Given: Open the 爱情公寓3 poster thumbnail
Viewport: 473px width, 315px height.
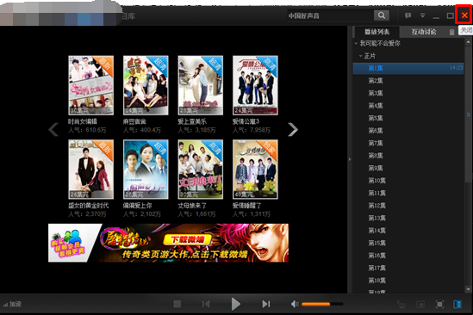Looking at the screenshot, I should tap(255, 85).
